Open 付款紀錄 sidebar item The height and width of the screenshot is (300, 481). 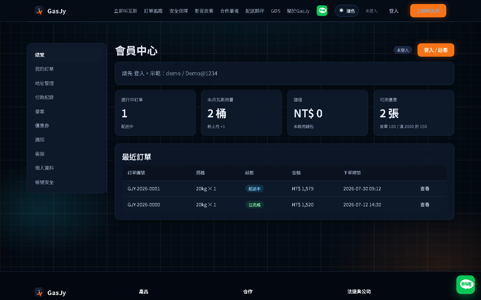(67, 97)
